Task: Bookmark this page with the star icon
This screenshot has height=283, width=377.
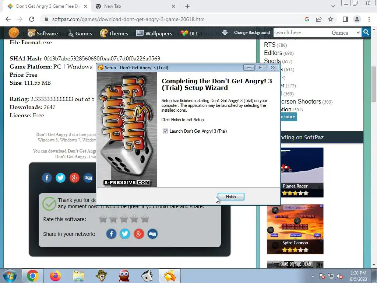Action: tap(331, 19)
